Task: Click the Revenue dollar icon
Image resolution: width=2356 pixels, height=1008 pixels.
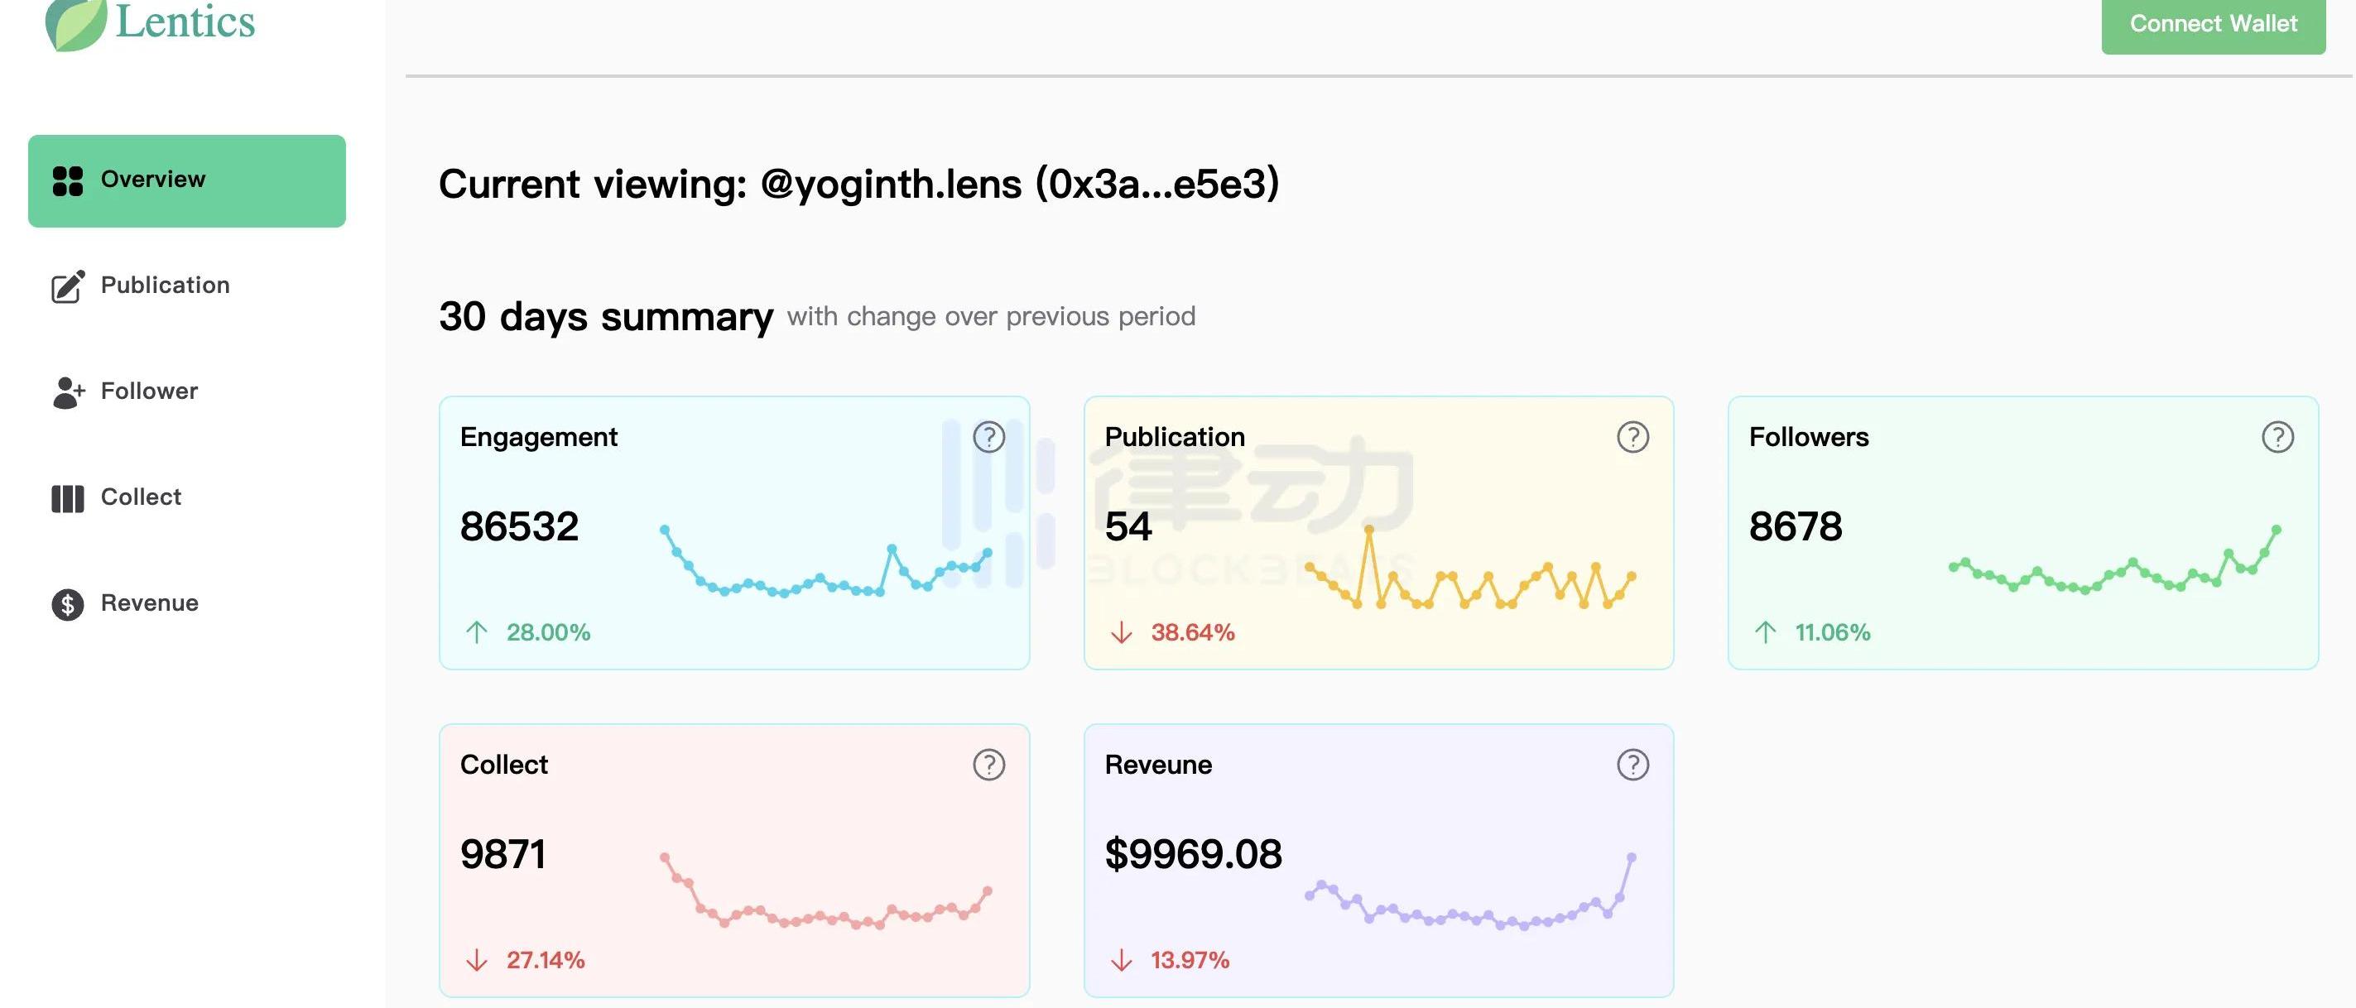Action: coord(68,603)
